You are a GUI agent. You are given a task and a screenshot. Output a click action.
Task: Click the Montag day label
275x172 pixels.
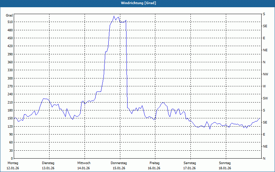click(12, 163)
